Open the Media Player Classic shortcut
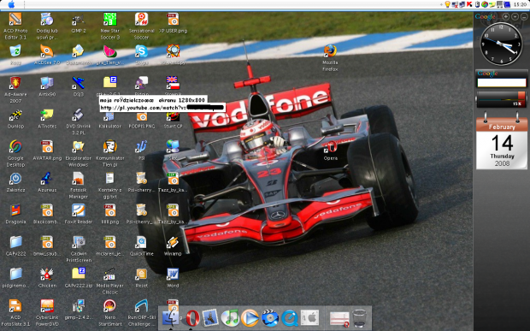 tap(110, 281)
